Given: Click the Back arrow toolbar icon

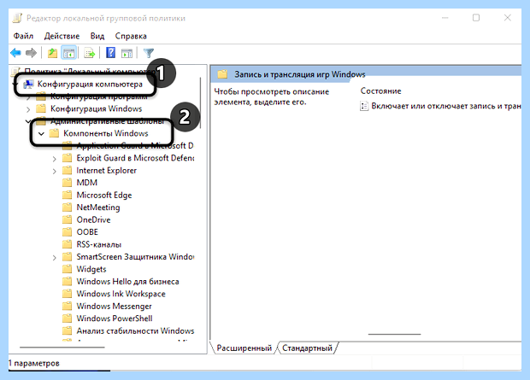Looking at the screenshot, I should (15, 53).
